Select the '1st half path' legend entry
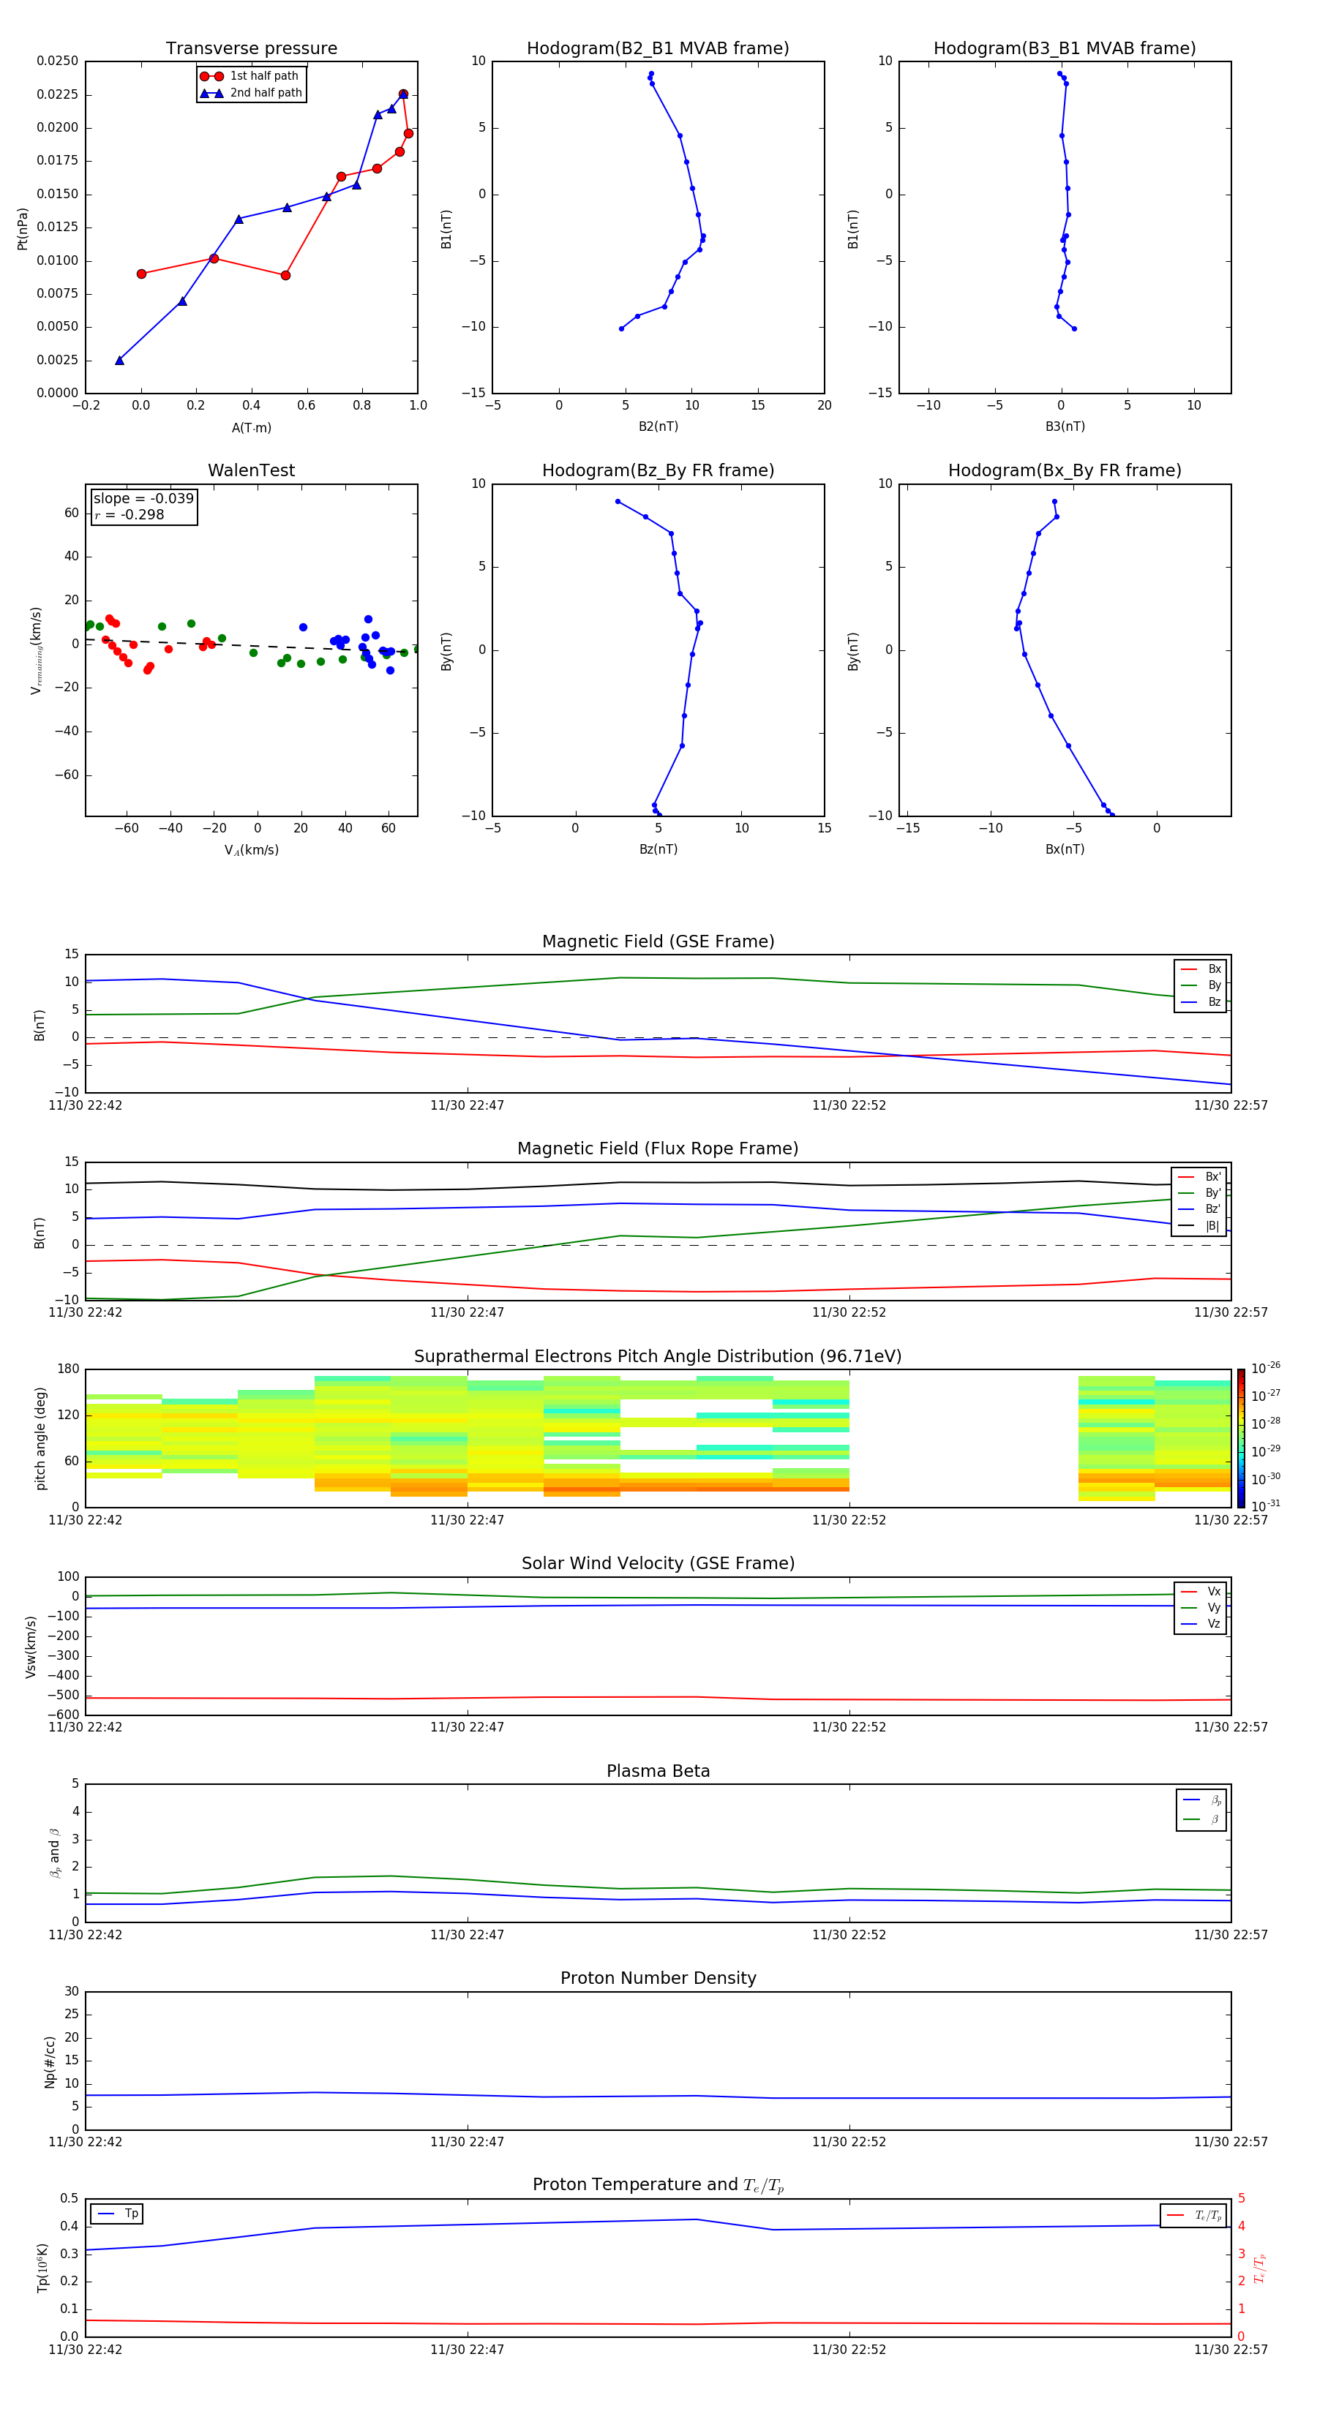 [x=250, y=76]
